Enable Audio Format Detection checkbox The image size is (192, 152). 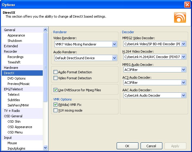pos(55,72)
